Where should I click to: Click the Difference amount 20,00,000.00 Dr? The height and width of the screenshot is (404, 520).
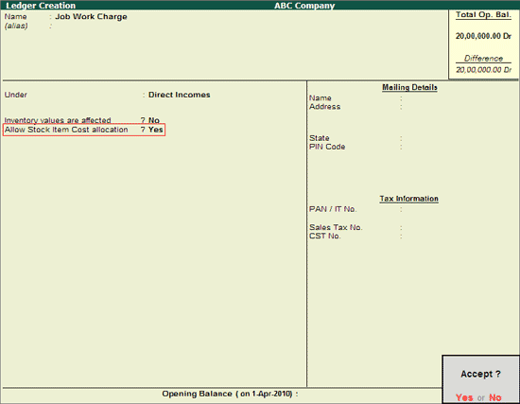click(x=483, y=70)
